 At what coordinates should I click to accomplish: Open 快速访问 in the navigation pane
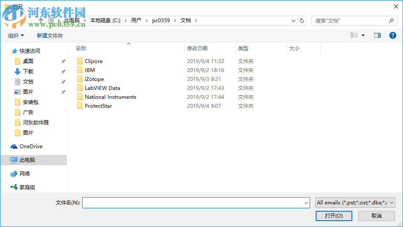point(29,51)
